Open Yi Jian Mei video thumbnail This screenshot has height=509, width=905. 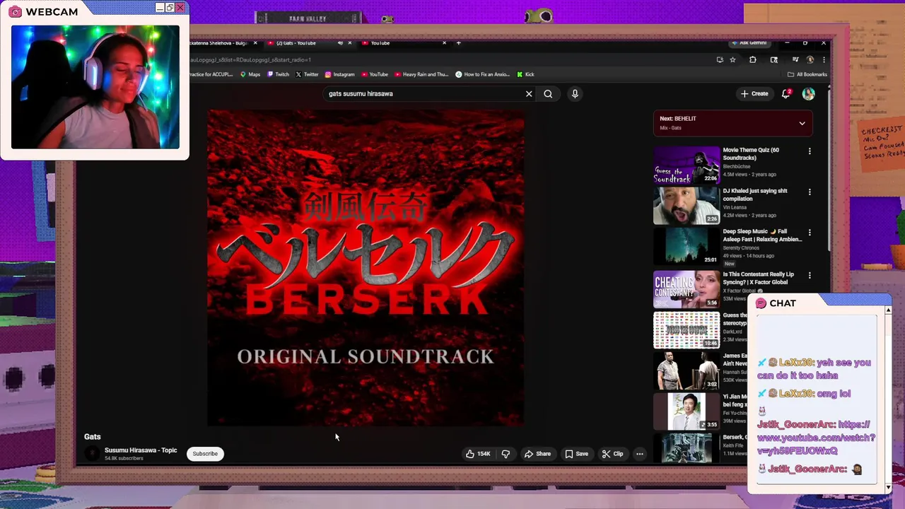tap(686, 412)
